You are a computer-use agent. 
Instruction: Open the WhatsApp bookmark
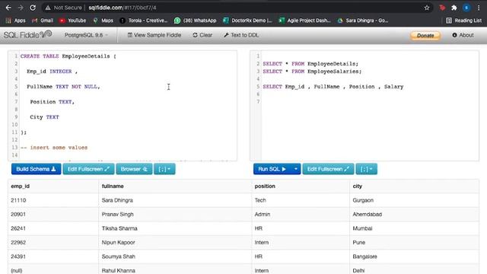pos(196,21)
